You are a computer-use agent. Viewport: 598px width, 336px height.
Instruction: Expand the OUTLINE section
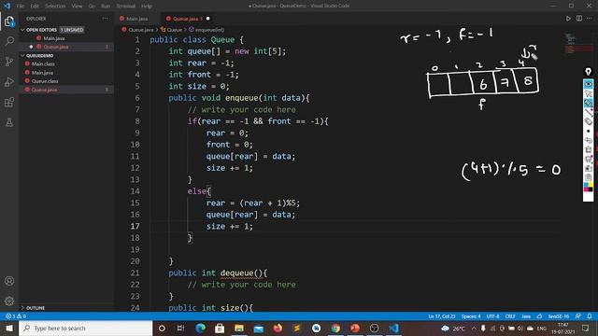click(x=22, y=308)
